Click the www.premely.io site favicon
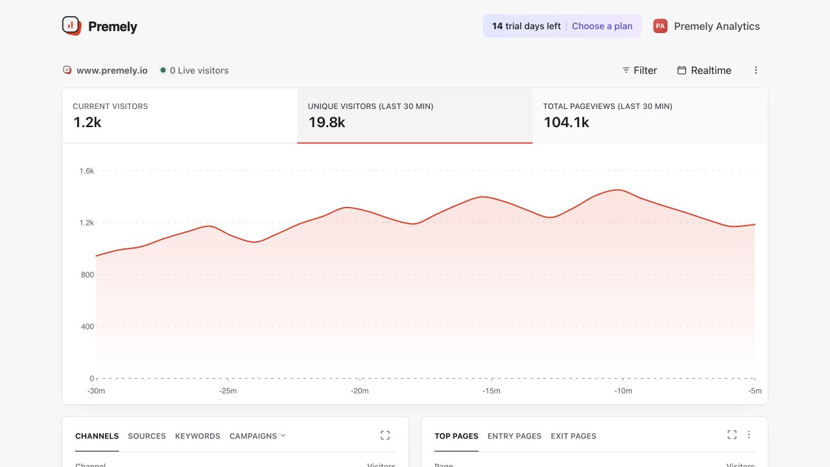This screenshot has height=467, width=830. tap(67, 70)
